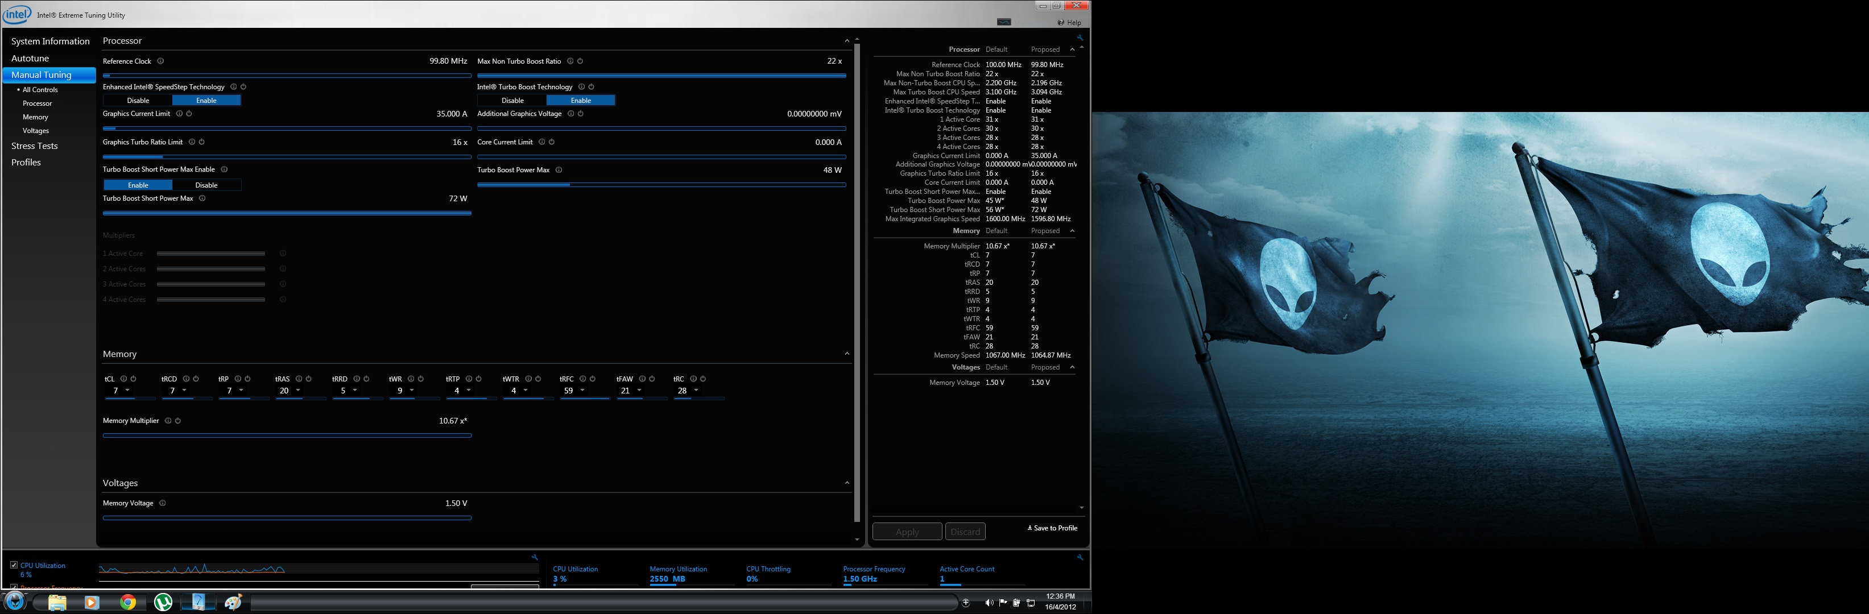Open the Stress Tests section
This screenshot has width=1869, height=614.
[x=34, y=146]
